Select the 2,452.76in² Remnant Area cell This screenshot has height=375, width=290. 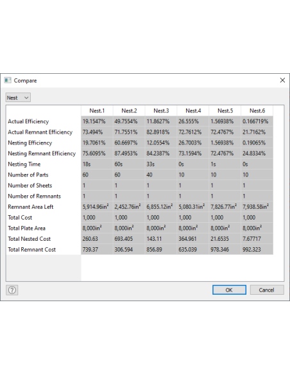click(129, 207)
